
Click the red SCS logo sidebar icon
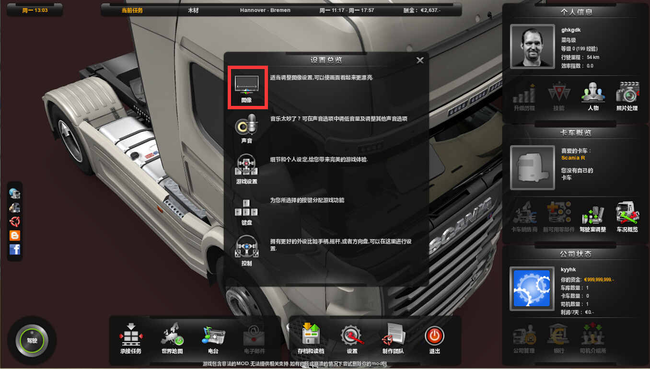pyautogui.click(x=15, y=221)
